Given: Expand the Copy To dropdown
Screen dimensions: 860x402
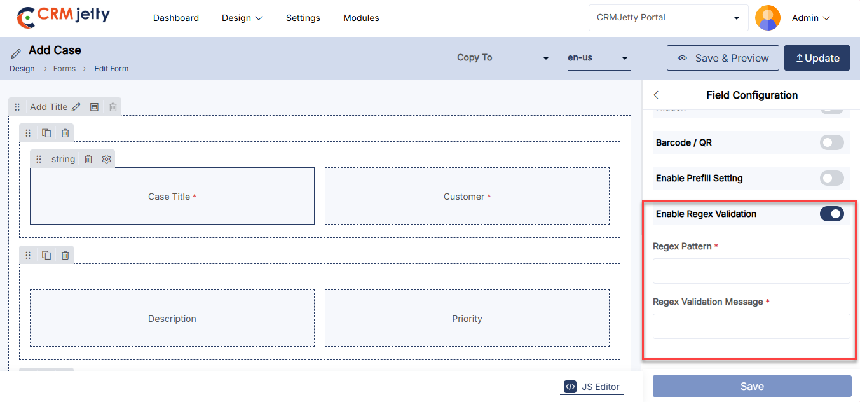Looking at the screenshot, I should coord(504,58).
